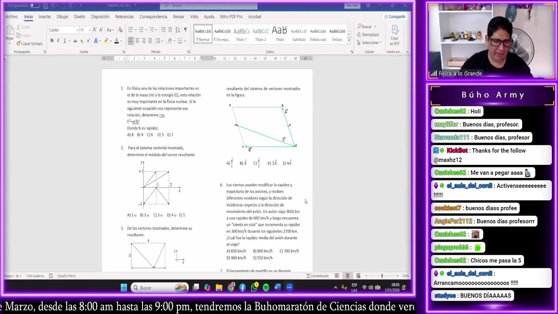Image resolution: width=558 pixels, height=314 pixels.
Task: Select the Normal style
Action: [203, 34]
